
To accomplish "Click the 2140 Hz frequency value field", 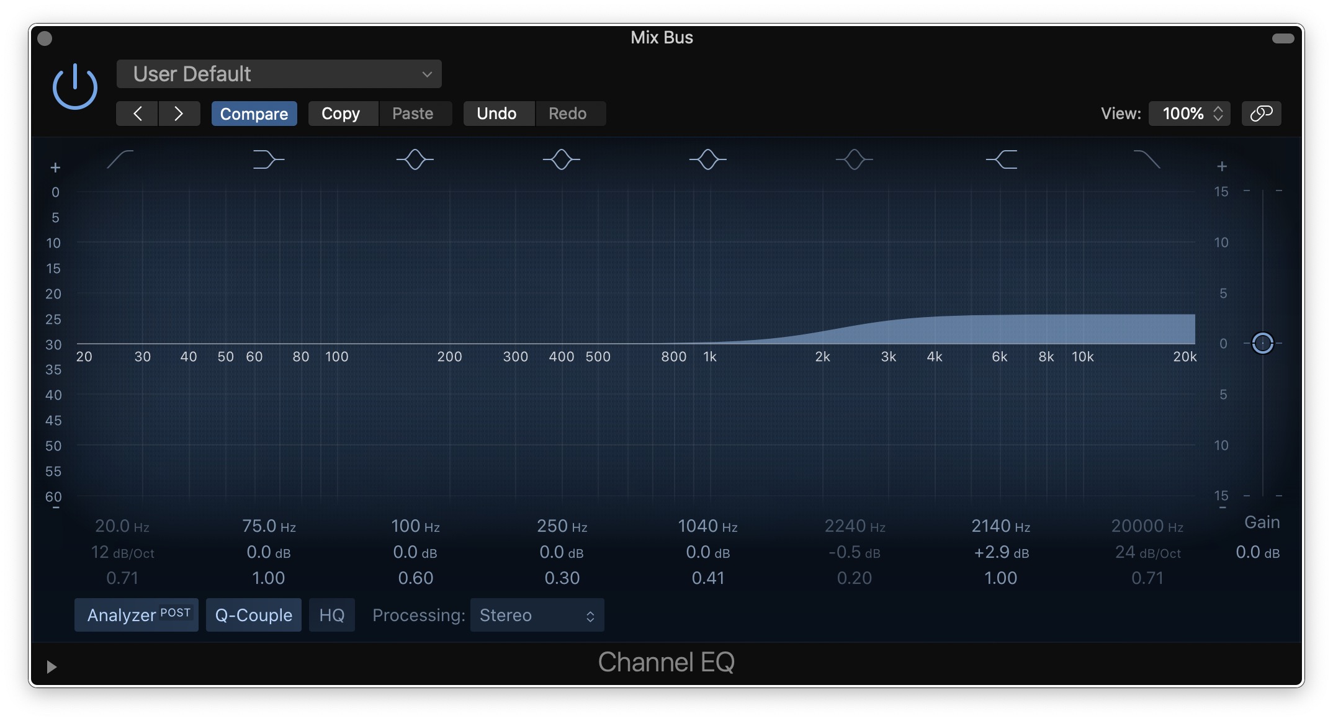I will click(x=1000, y=526).
